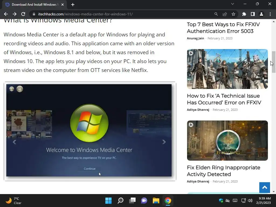Click 'February 21, 2023' date under Anurag Jain

click(220, 38)
